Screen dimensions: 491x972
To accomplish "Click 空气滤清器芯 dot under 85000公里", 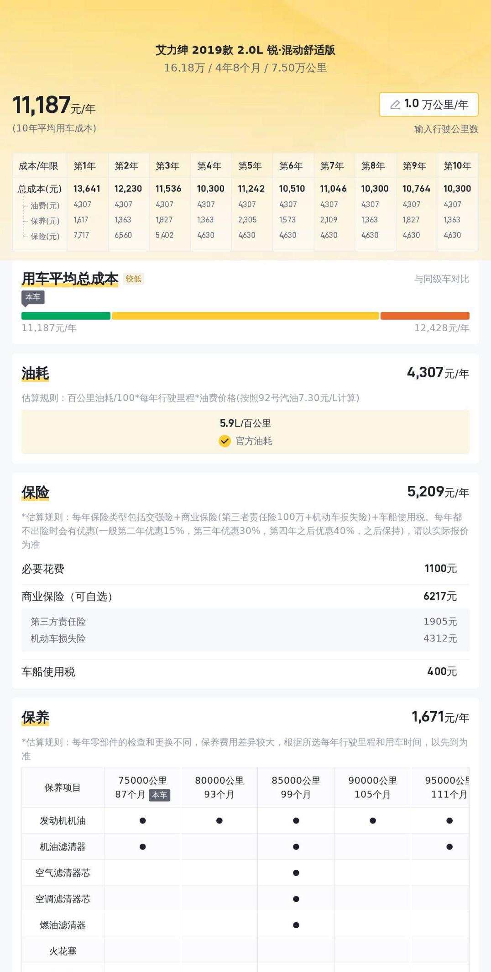I will [x=296, y=873].
